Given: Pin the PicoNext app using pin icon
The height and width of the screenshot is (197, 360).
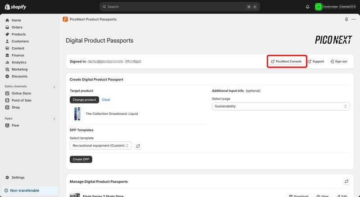Looking at the screenshot, I should coord(346,19).
